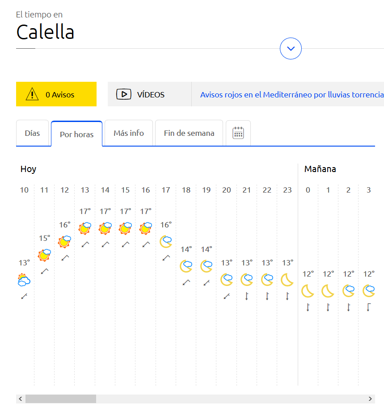Click the 0 Avisos yellow button
384x416 pixels.
click(x=56, y=94)
